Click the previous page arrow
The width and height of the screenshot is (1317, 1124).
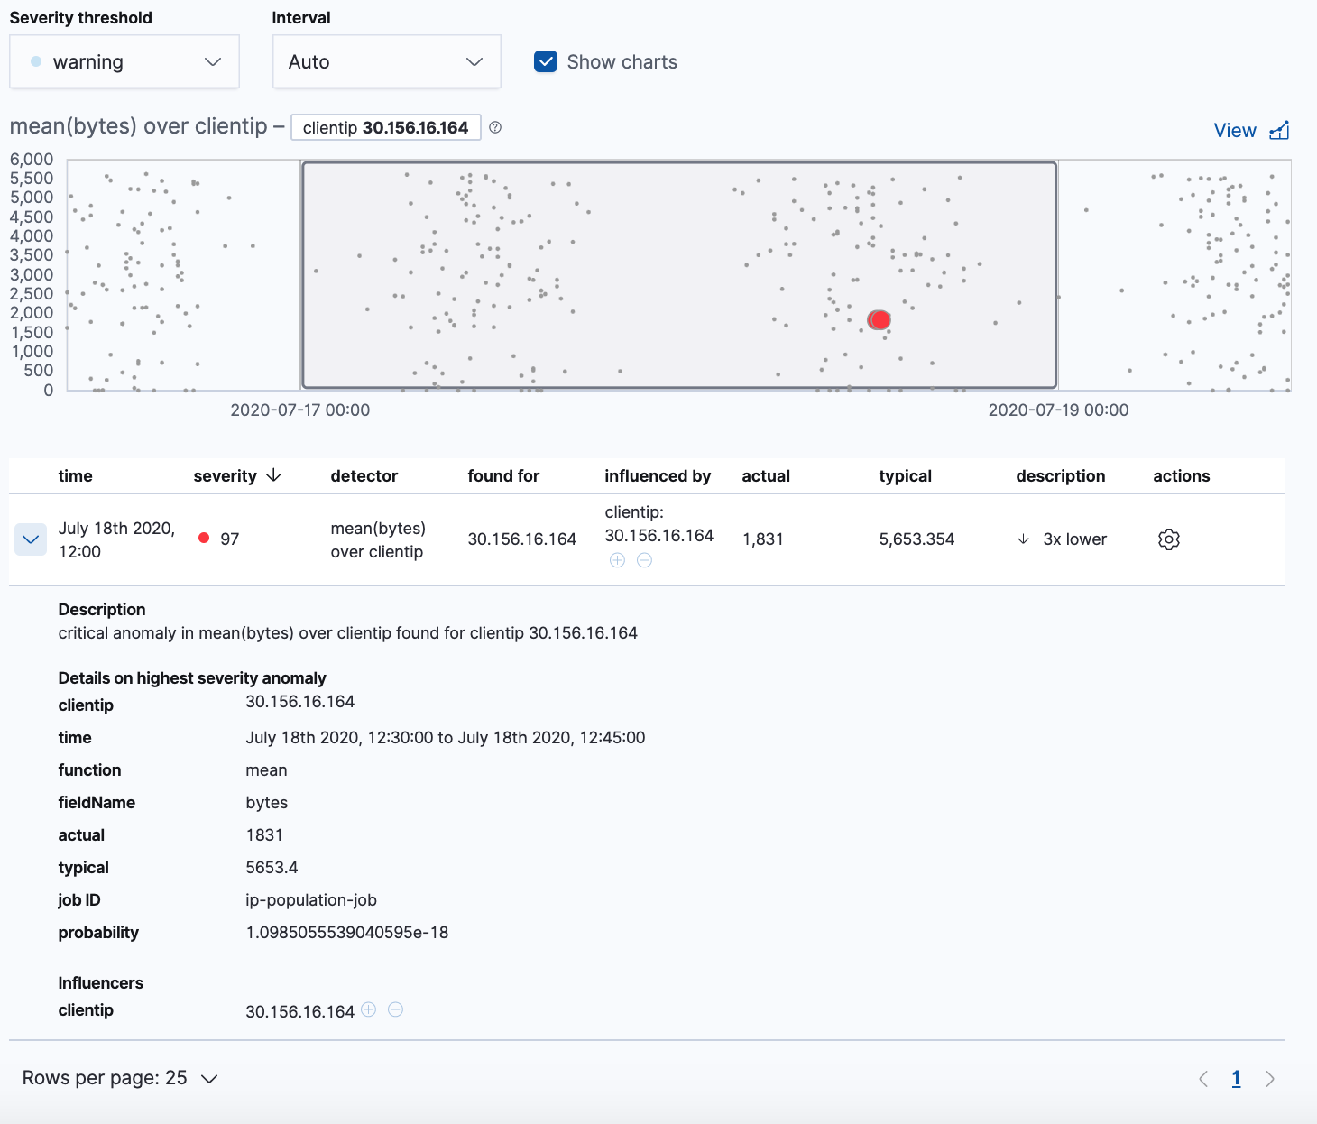[1202, 1077]
